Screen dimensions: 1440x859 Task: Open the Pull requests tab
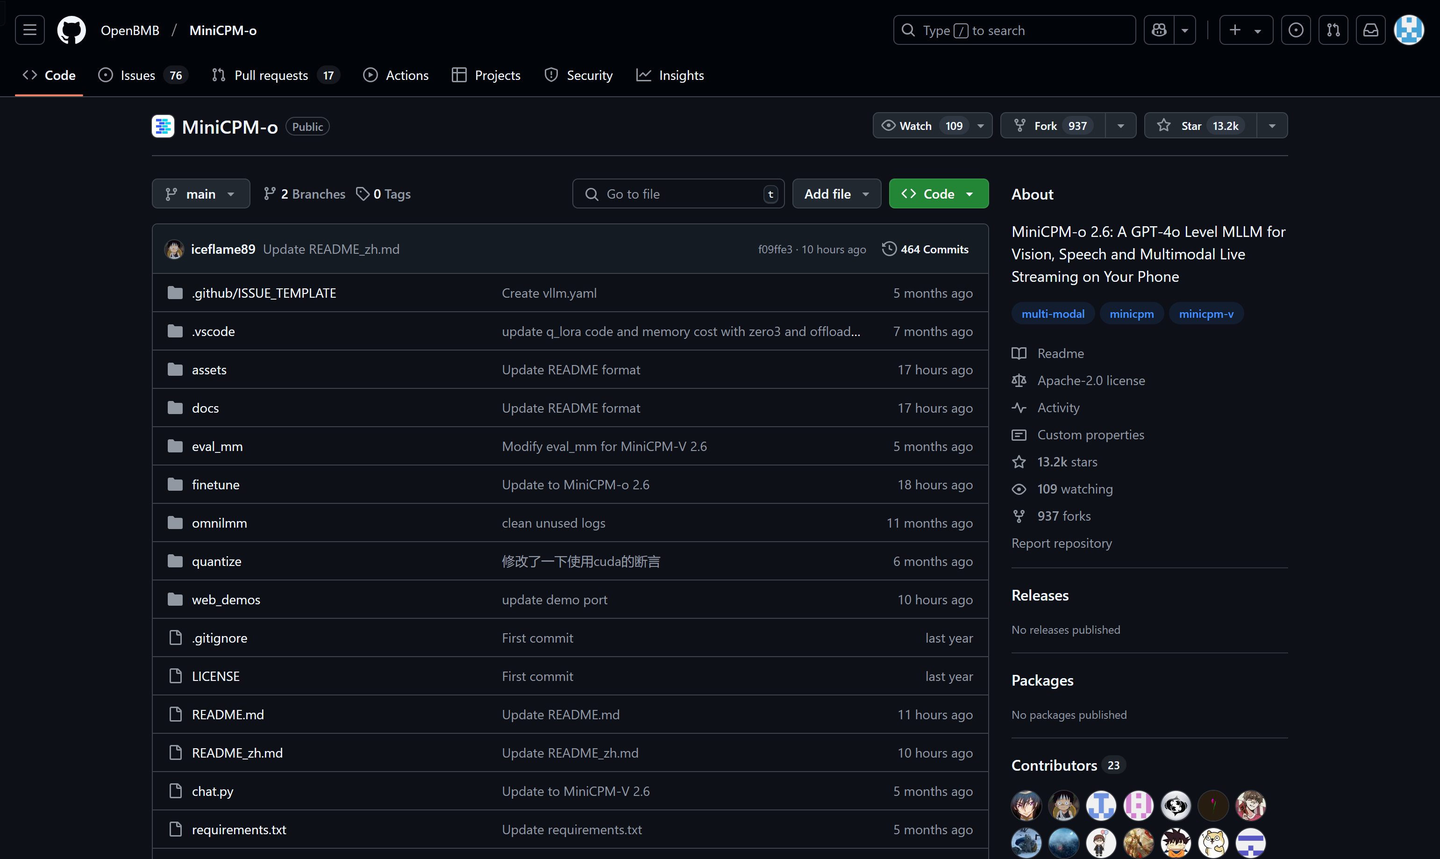(276, 75)
